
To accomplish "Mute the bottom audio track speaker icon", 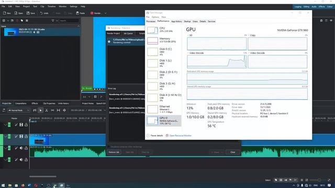I will [x=21, y=160].
